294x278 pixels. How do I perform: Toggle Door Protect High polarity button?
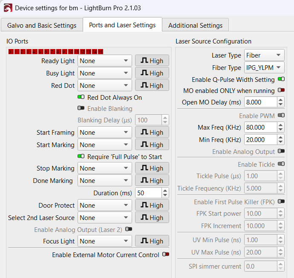point(152,205)
